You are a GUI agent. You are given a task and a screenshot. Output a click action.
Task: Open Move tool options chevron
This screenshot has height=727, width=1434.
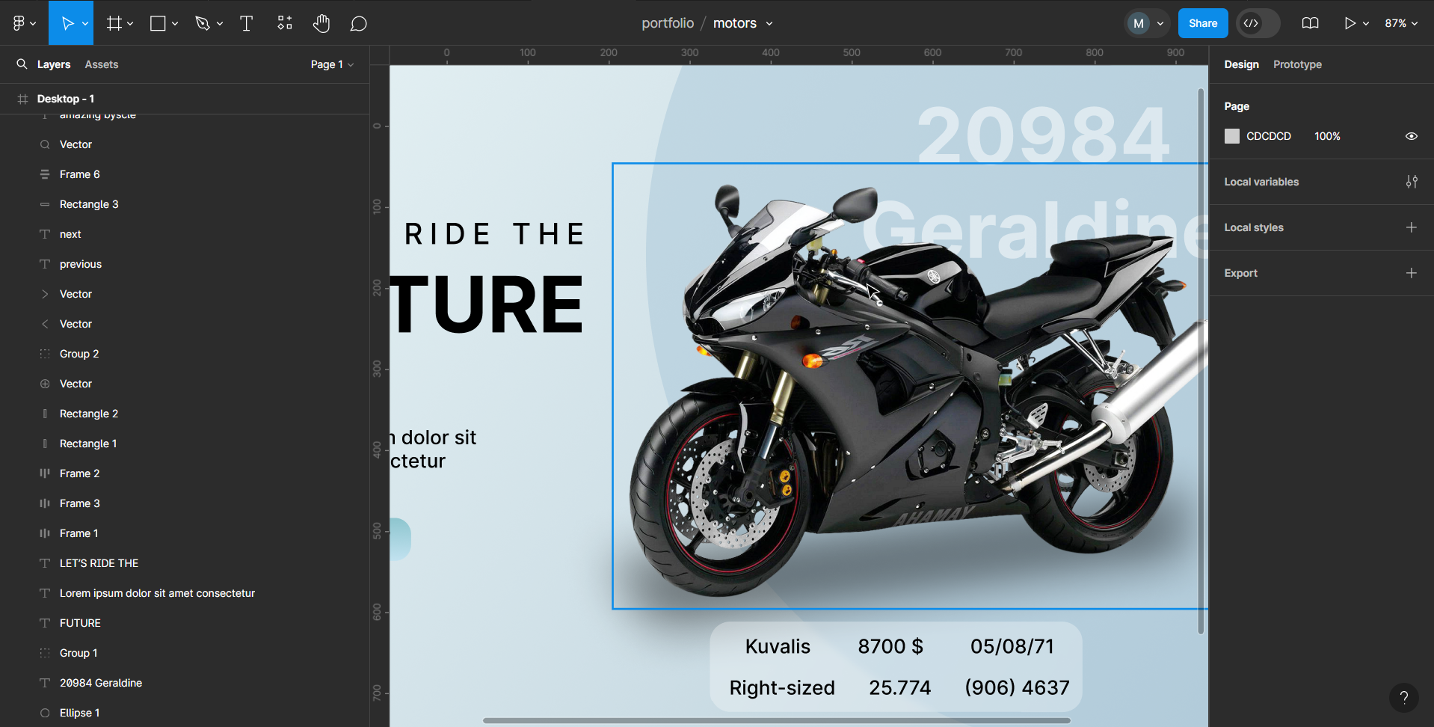coord(85,24)
